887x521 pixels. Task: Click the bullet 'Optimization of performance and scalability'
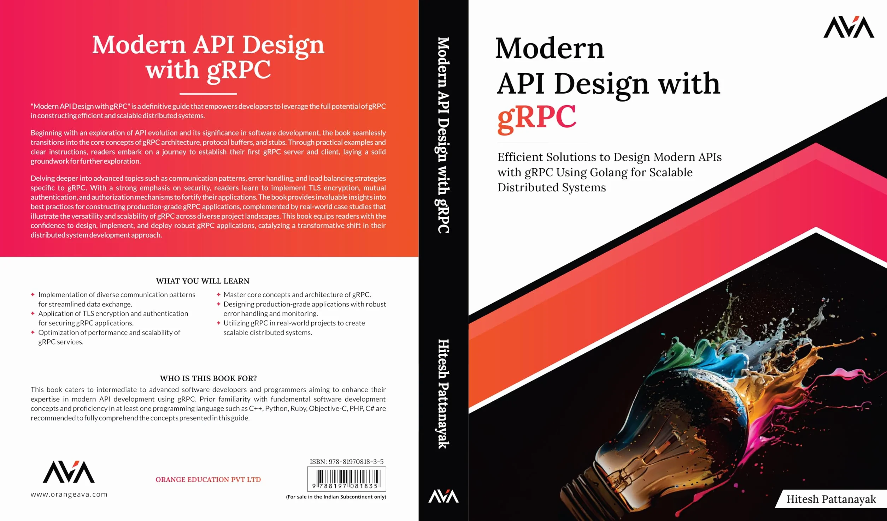[x=109, y=337]
